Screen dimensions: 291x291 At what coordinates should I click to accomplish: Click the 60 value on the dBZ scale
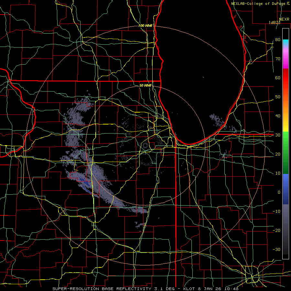point(278,78)
